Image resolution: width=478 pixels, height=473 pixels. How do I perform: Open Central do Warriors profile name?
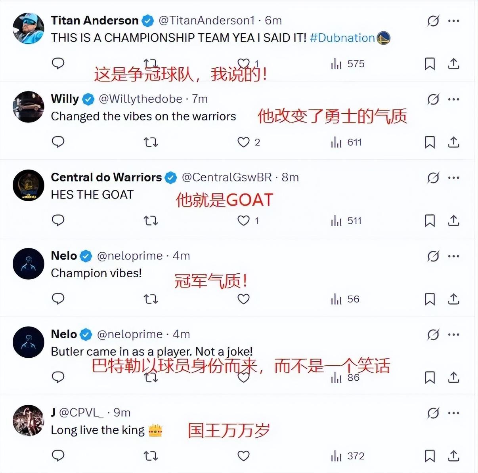pos(106,177)
